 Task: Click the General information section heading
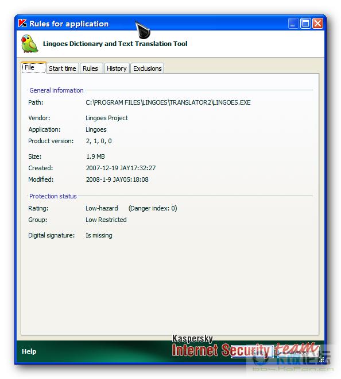pos(56,90)
